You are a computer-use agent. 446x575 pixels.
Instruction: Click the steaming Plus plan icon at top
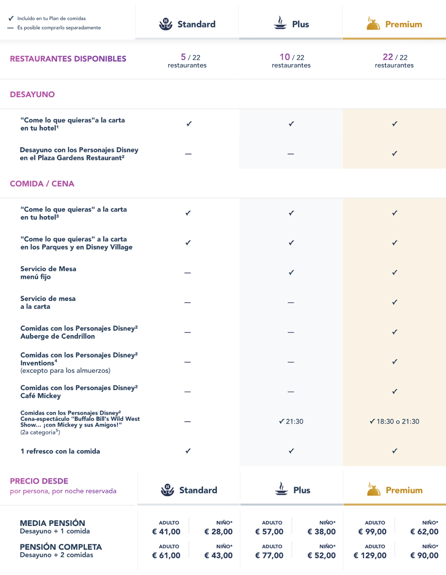point(280,23)
